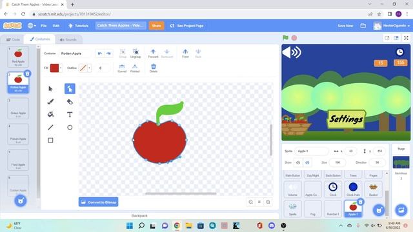The image size is (413, 232).
Task: Choose the Fill bucket tool
Action: (x=50, y=115)
